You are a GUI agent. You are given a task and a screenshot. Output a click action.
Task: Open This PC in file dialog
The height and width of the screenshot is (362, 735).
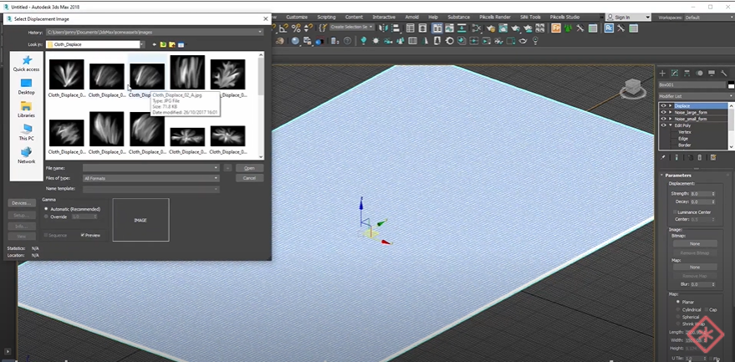[27, 132]
